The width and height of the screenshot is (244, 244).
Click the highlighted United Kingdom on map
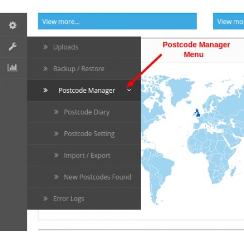point(198,113)
